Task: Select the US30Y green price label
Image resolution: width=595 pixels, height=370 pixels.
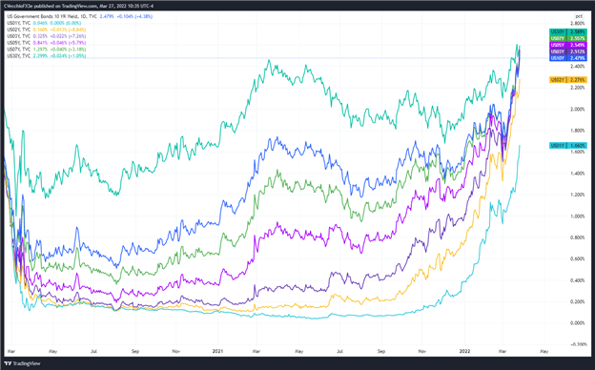Action: (x=568, y=31)
